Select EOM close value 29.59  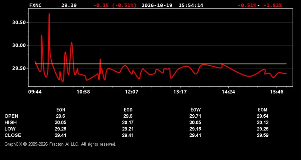pos(262,135)
